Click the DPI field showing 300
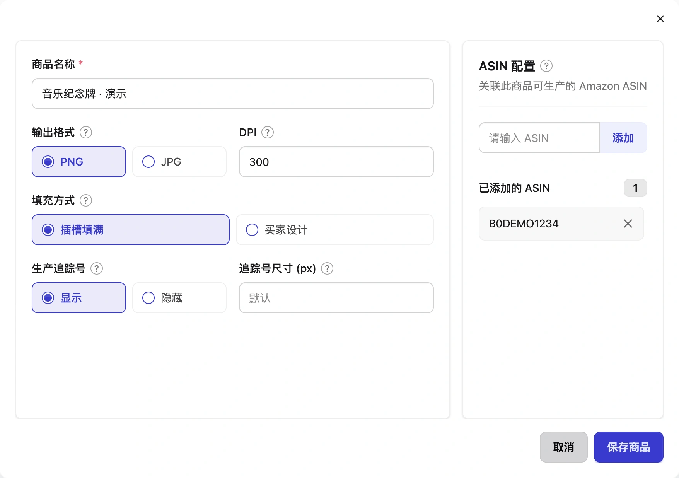This screenshot has width=679, height=478. coord(336,162)
